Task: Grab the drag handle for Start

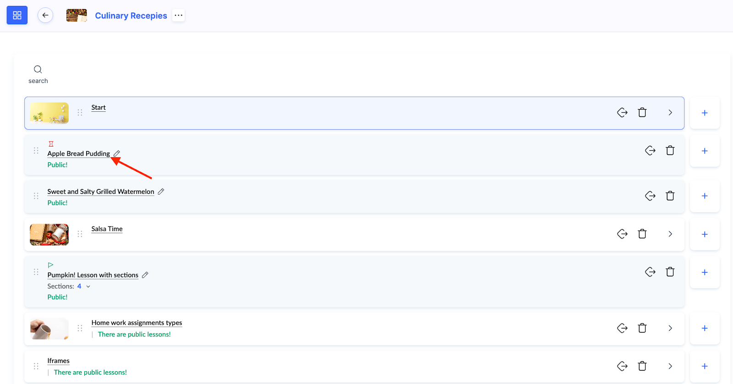Action: pyautogui.click(x=80, y=112)
